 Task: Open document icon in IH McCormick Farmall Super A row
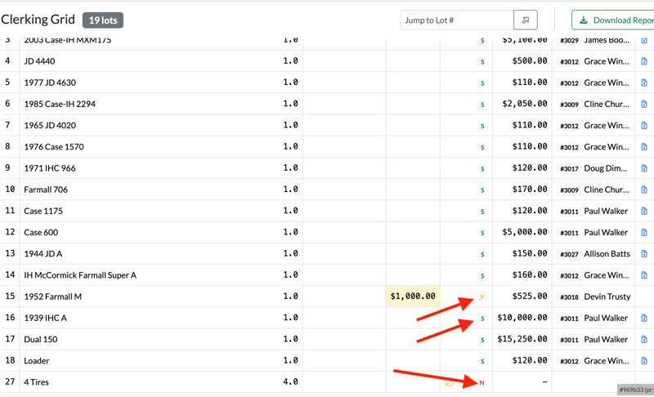pyautogui.click(x=644, y=275)
